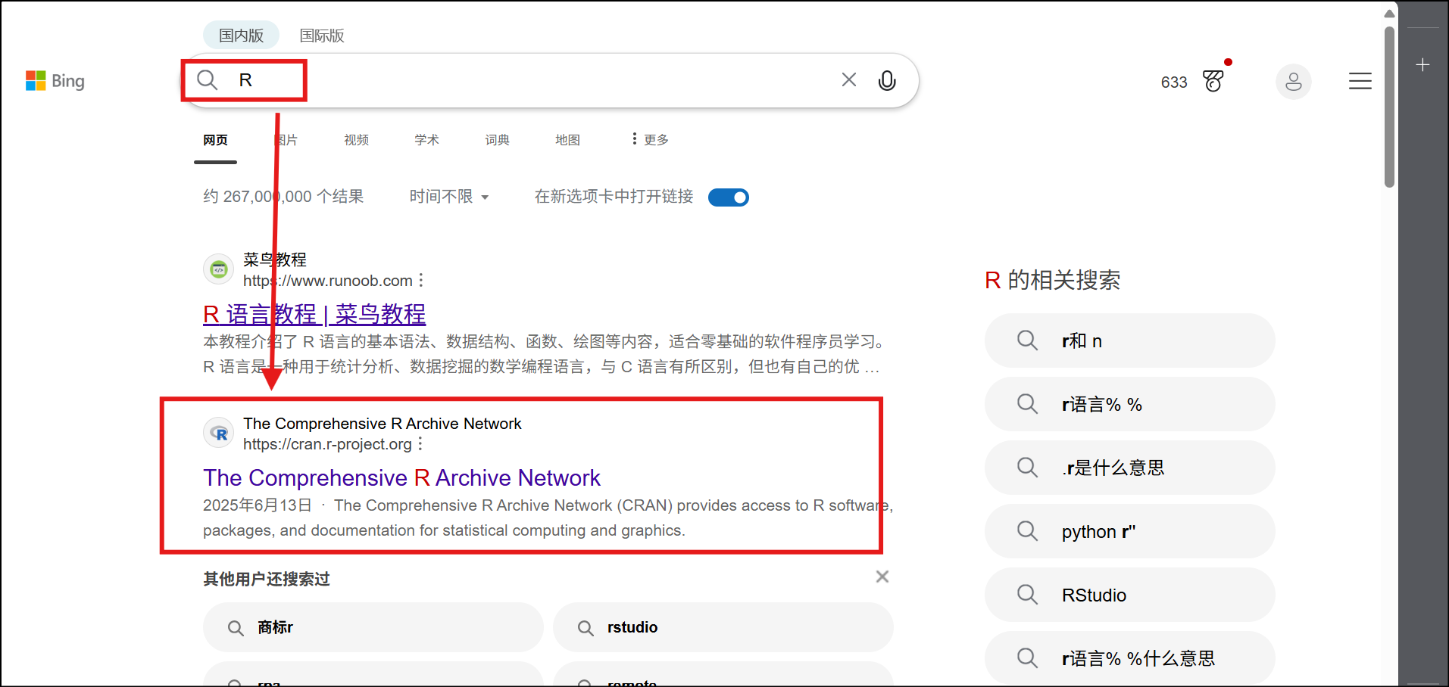Close the 其他用户还搜索过 section
Image resolution: width=1449 pixels, height=687 pixels.
point(882,577)
